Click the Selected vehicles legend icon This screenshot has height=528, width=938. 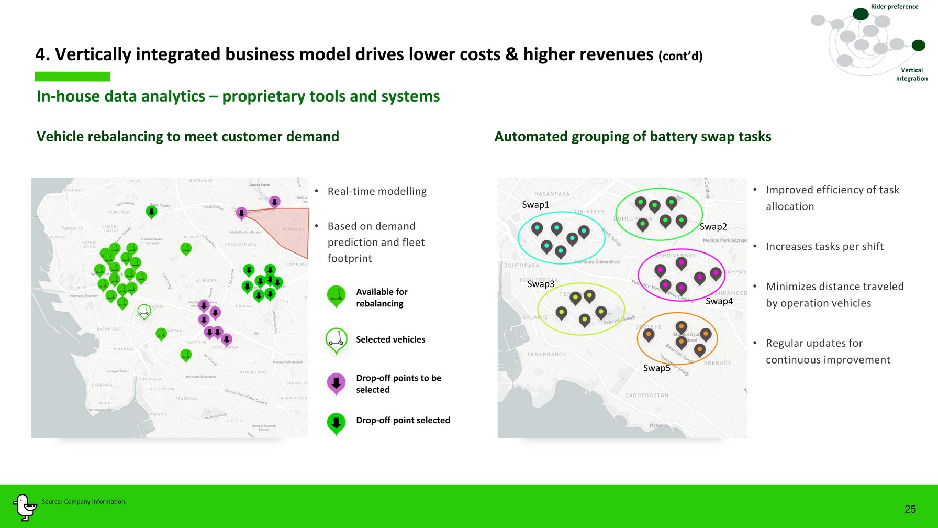click(x=336, y=340)
